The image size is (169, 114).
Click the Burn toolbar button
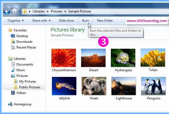(85, 21)
